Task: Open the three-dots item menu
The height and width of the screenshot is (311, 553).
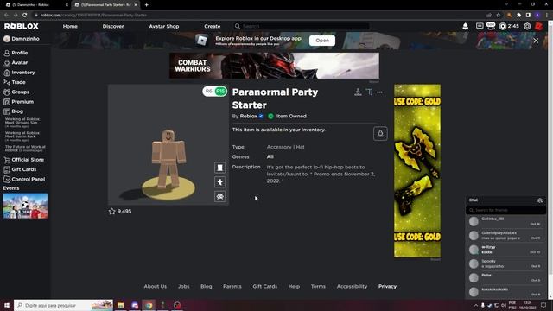Action: pos(379,92)
